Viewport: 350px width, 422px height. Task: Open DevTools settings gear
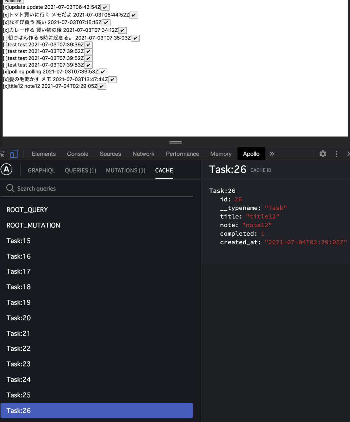(x=323, y=154)
